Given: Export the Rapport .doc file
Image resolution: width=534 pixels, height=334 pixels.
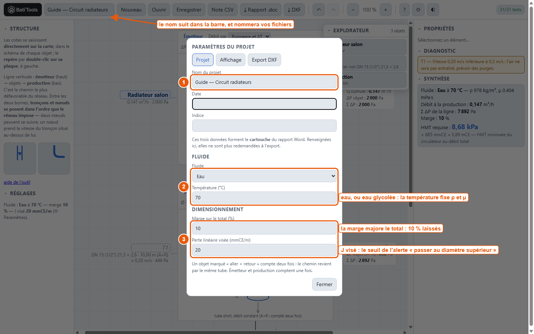Looking at the screenshot, I should click(x=261, y=10).
